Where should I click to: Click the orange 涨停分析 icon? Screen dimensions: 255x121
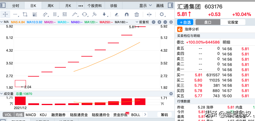click(180, 29)
